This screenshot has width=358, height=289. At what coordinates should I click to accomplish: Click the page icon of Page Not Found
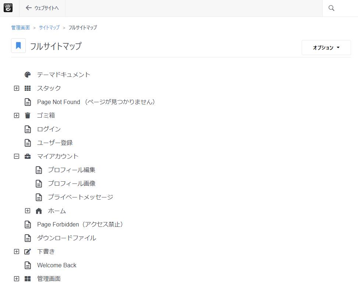[28, 102]
